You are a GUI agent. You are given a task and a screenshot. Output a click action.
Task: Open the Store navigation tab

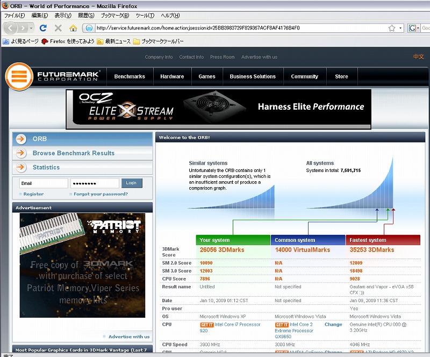point(341,76)
